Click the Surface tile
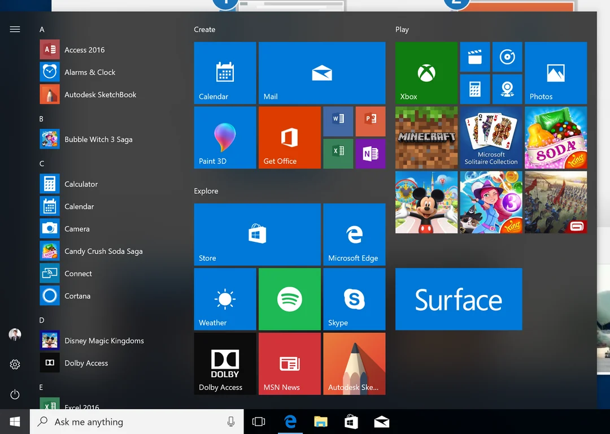Screen dimensions: 610x434 (459, 299)
